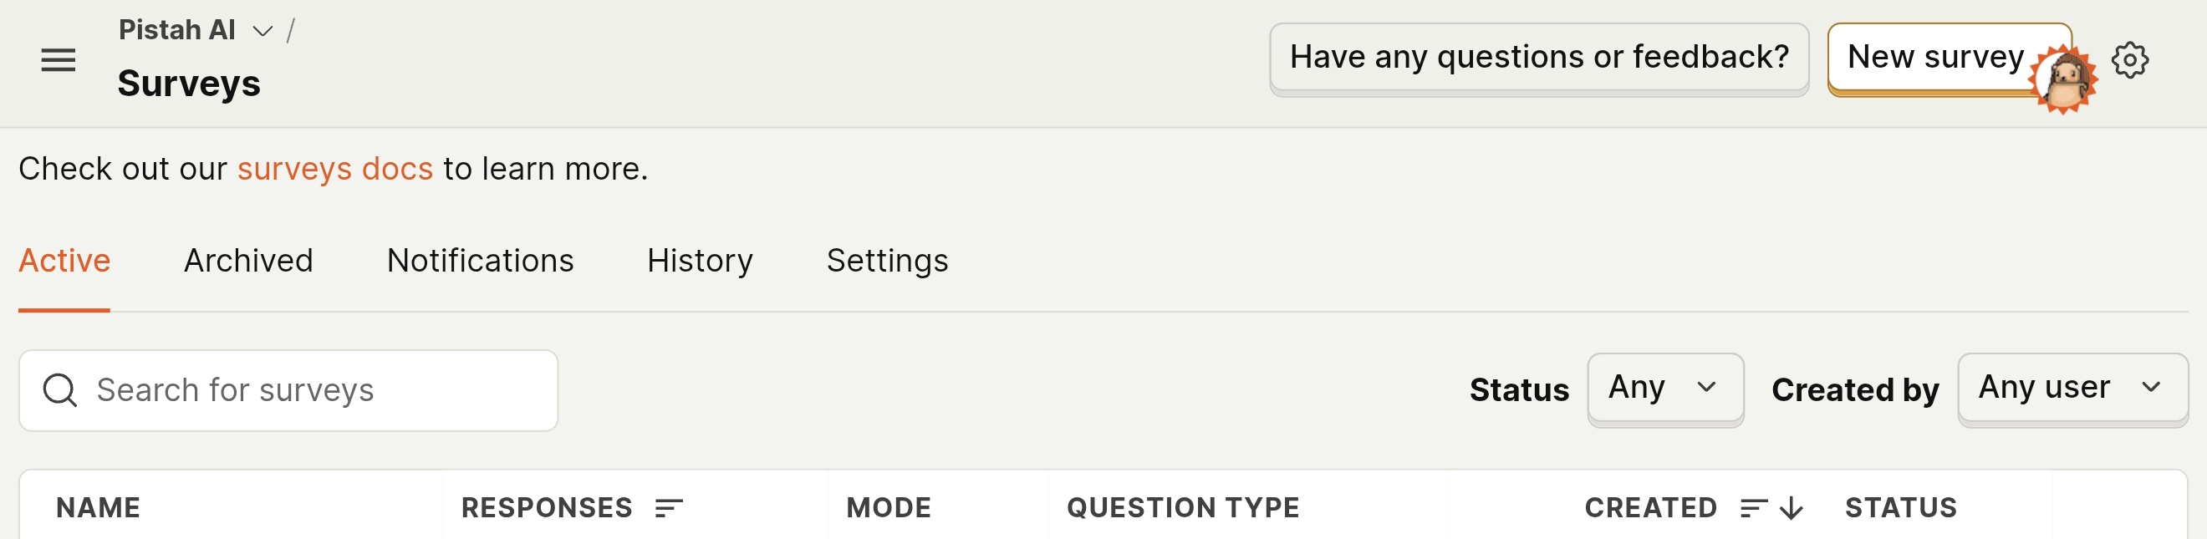Image resolution: width=2207 pixels, height=539 pixels.
Task: Go to the History tab
Action: pyautogui.click(x=699, y=261)
